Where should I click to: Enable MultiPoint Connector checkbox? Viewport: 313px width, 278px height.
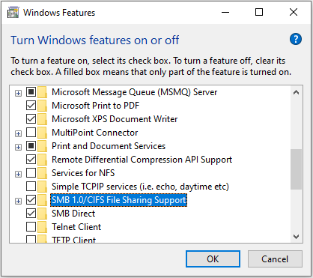pos(31,133)
